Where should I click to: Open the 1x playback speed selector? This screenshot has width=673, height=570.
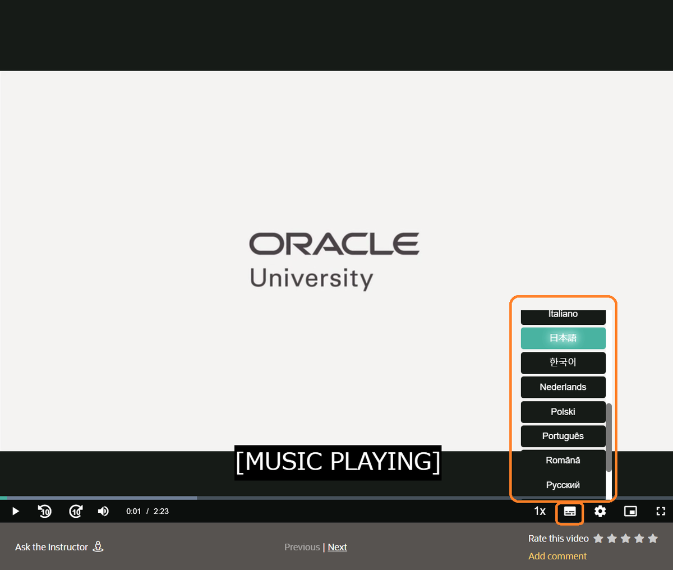click(540, 511)
